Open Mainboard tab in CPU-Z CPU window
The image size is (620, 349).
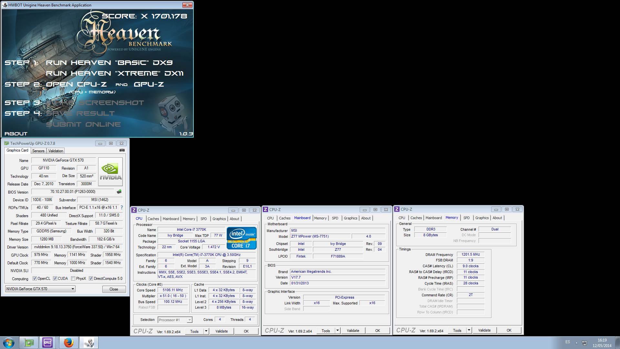pos(171,219)
